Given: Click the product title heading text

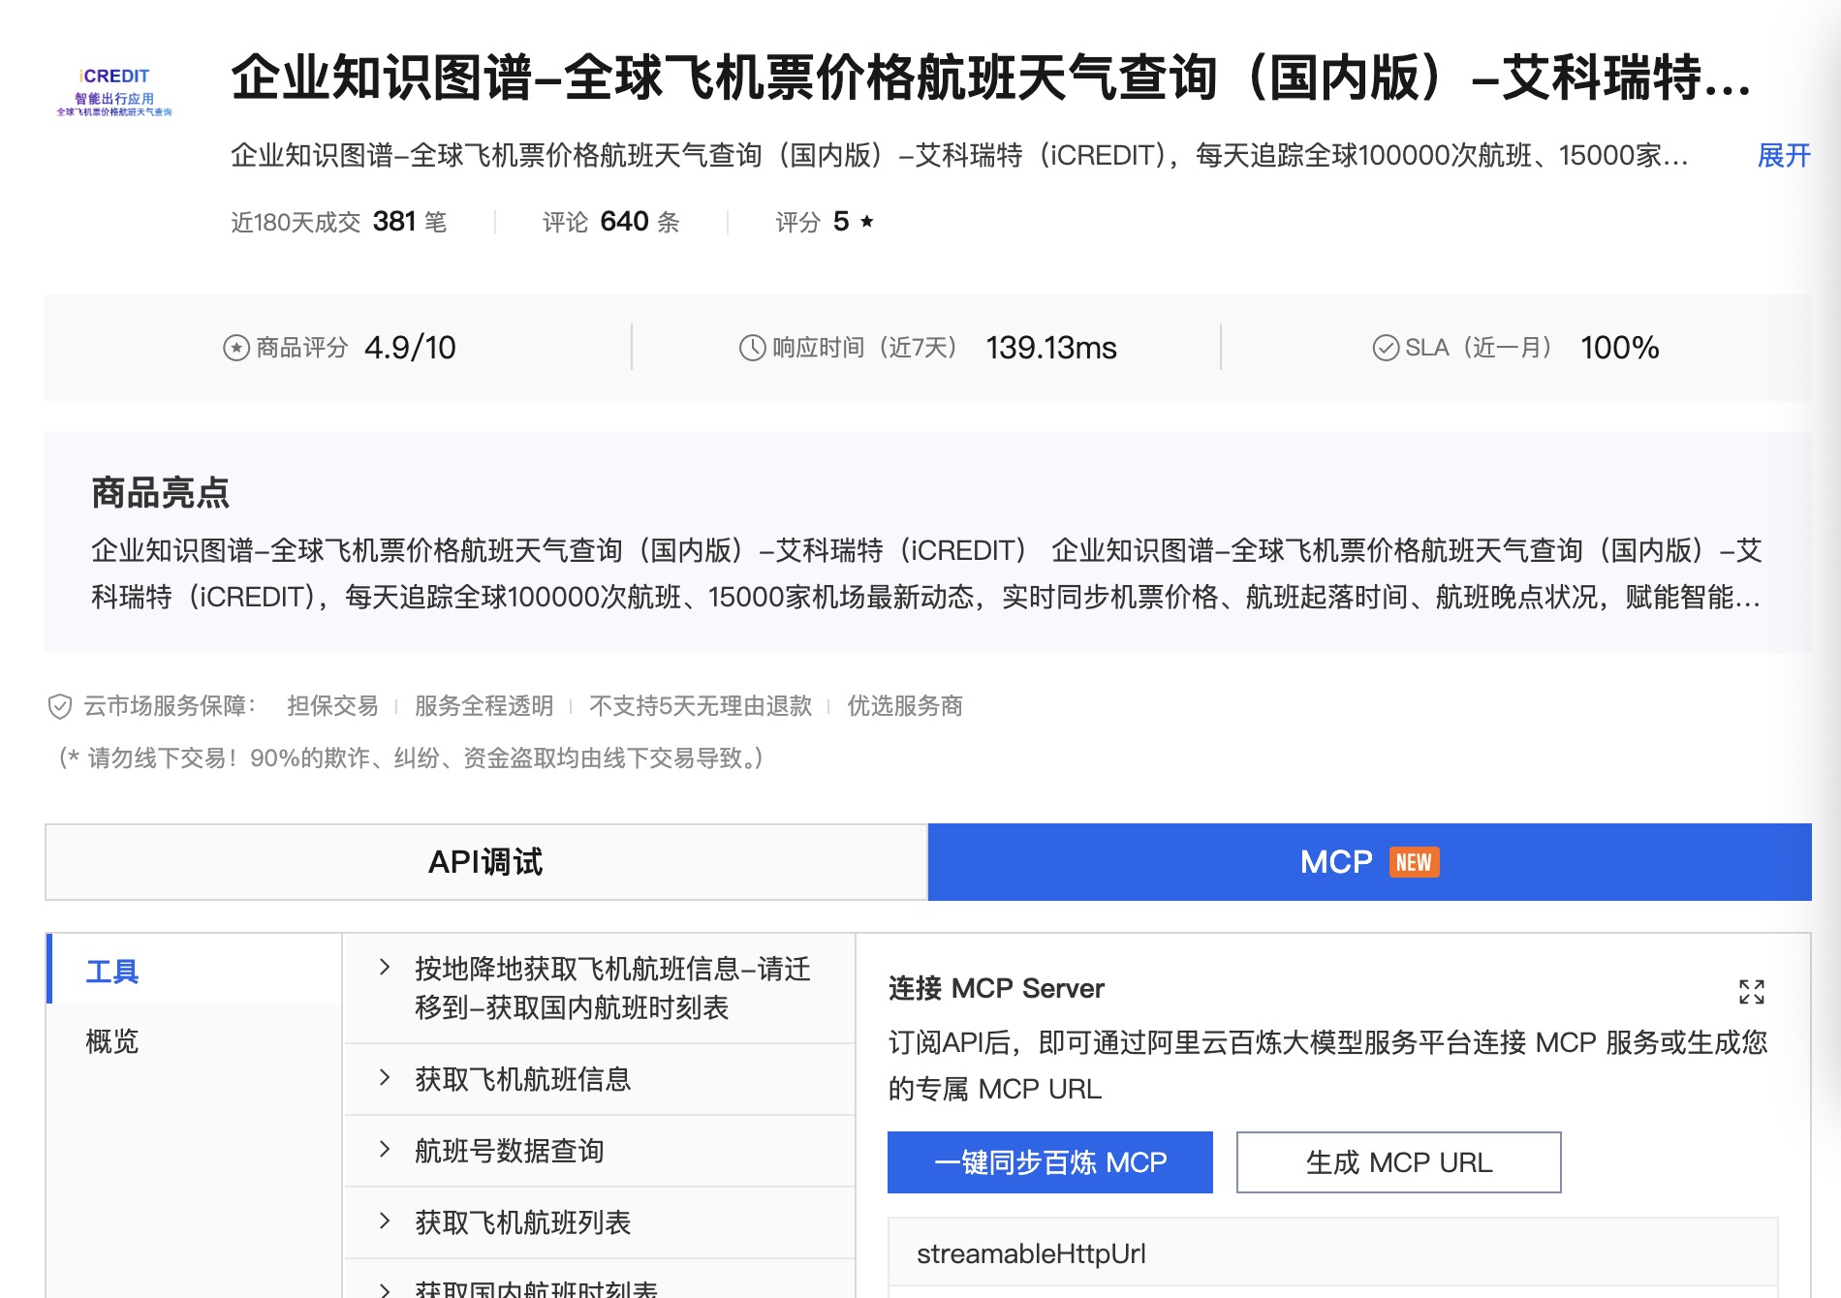Looking at the screenshot, I should pos(990,77).
